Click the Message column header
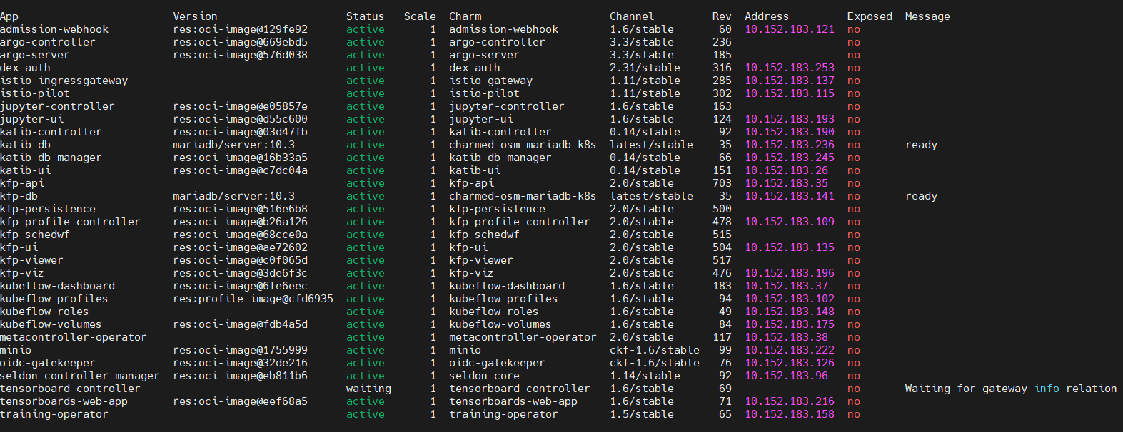 coord(927,16)
